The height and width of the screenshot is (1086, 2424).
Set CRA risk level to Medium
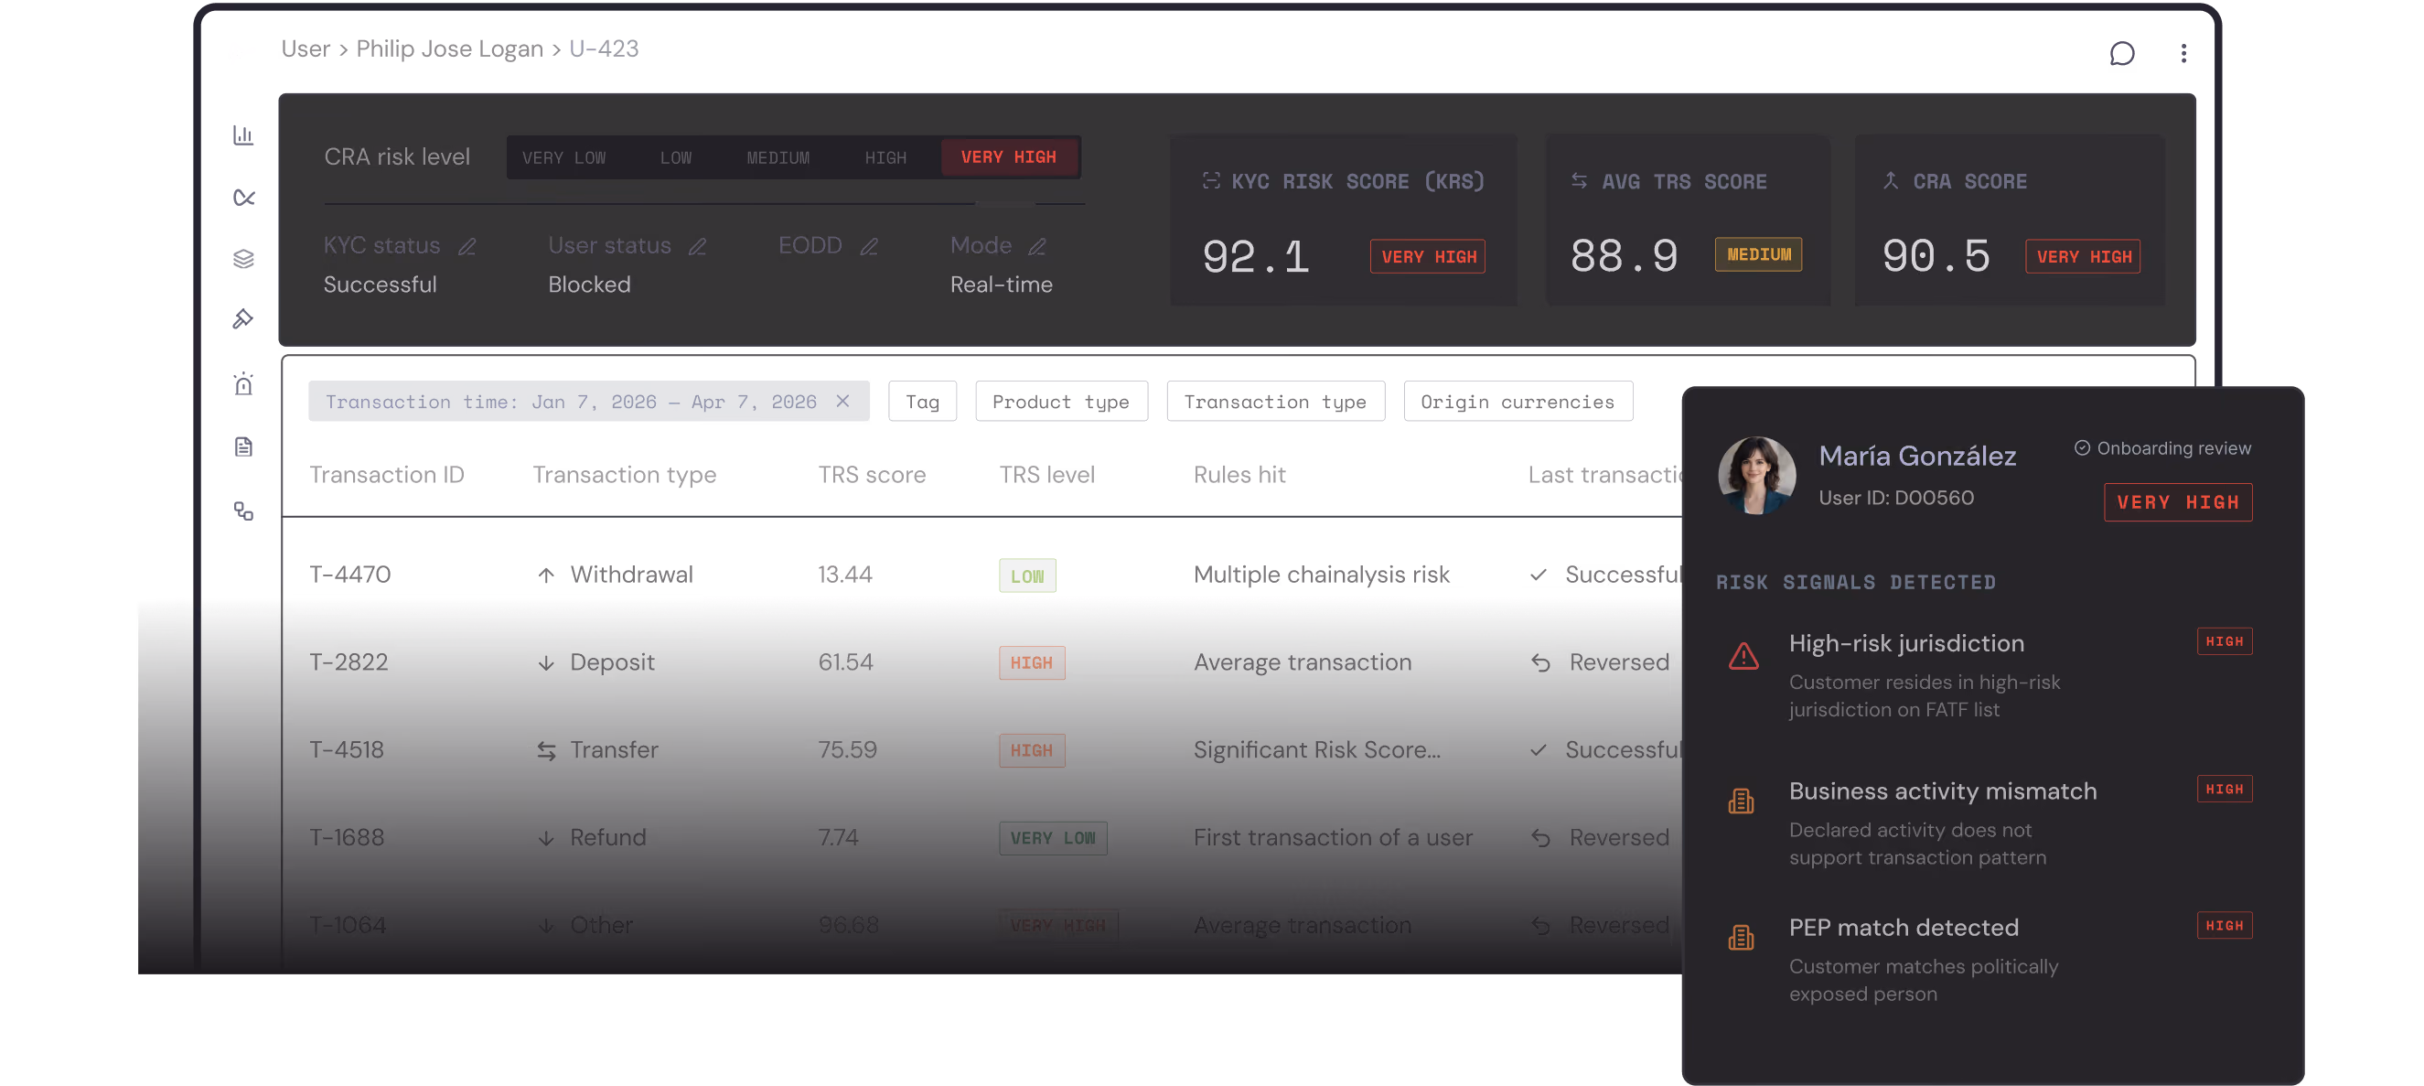[778, 157]
